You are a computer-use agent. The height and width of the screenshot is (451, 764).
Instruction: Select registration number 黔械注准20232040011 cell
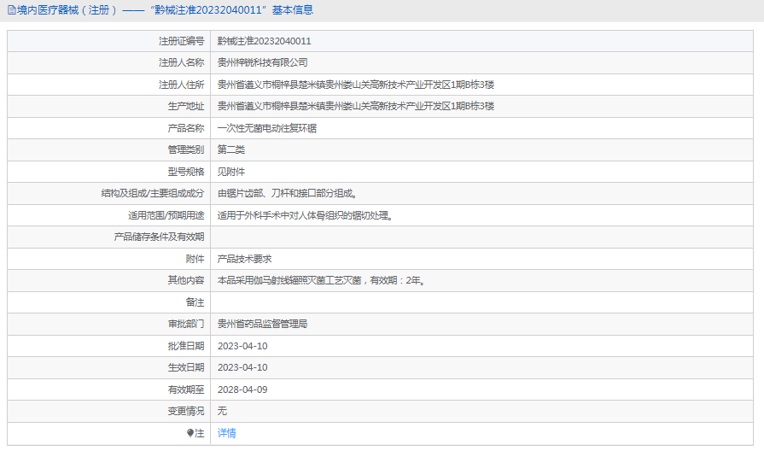264,41
